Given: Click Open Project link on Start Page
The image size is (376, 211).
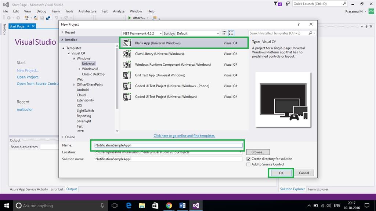Looking at the screenshot, I should point(28,77).
